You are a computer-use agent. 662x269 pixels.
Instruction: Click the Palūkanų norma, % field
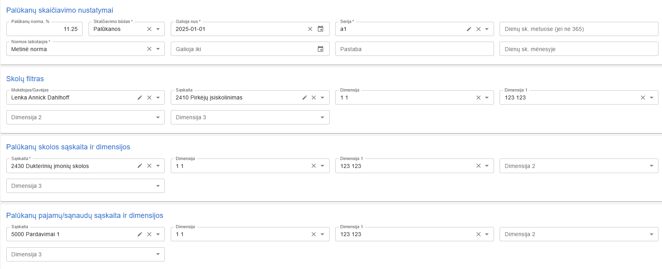[44, 29]
